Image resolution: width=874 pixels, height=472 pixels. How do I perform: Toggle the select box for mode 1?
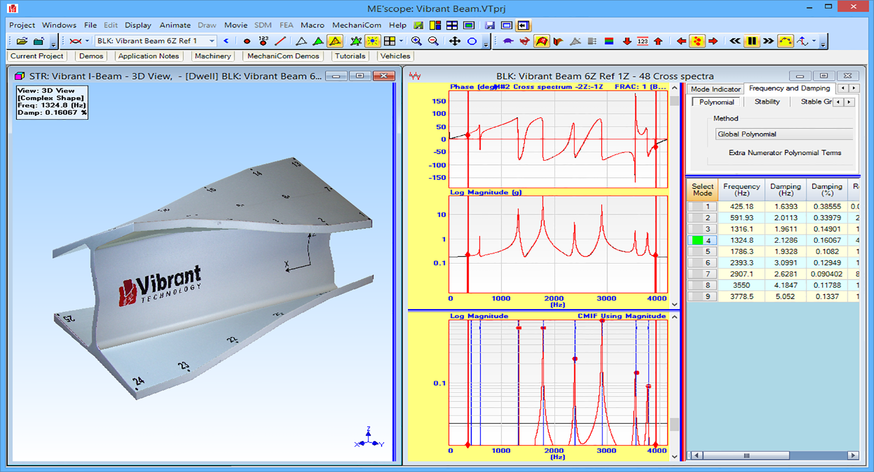702,206
